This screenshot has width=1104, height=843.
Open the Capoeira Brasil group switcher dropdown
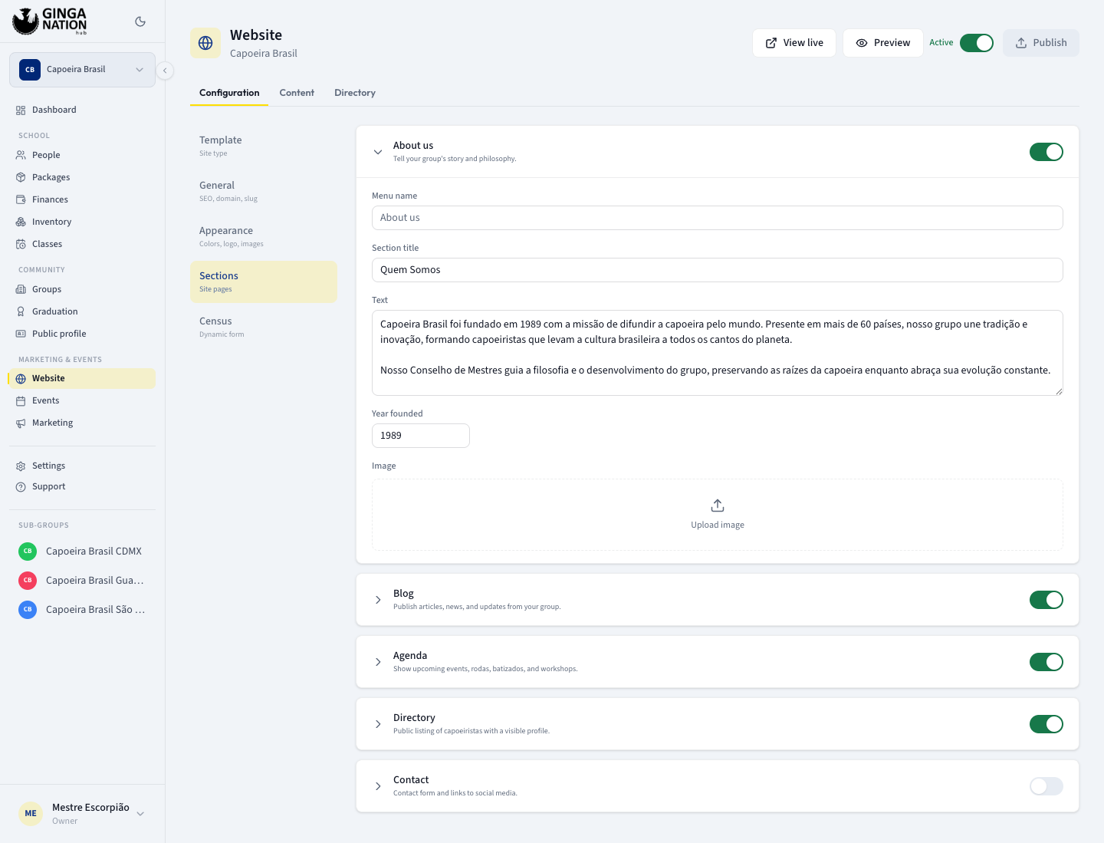click(82, 70)
